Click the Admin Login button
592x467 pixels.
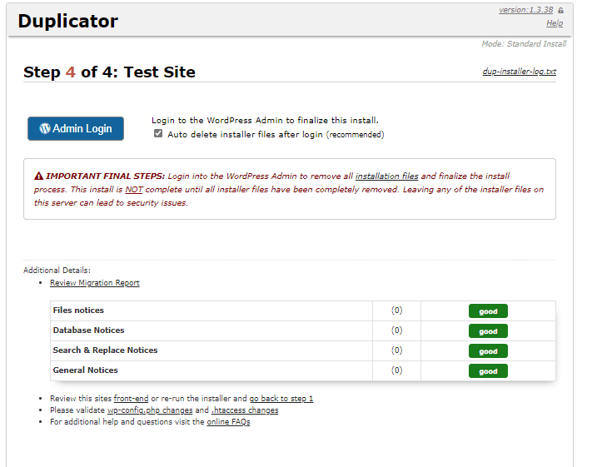click(76, 128)
